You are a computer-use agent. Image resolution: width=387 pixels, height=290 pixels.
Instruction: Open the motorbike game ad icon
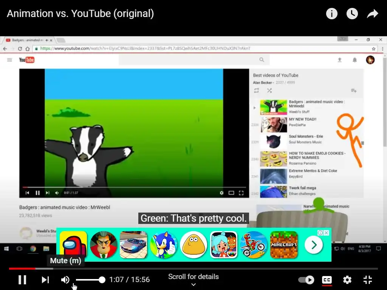coord(254,245)
